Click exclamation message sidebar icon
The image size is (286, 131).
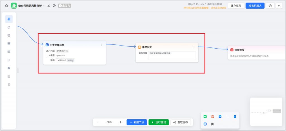[9, 43]
